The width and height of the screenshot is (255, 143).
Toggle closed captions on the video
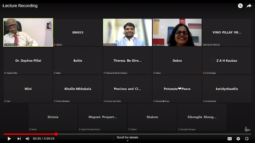click(229, 139)
